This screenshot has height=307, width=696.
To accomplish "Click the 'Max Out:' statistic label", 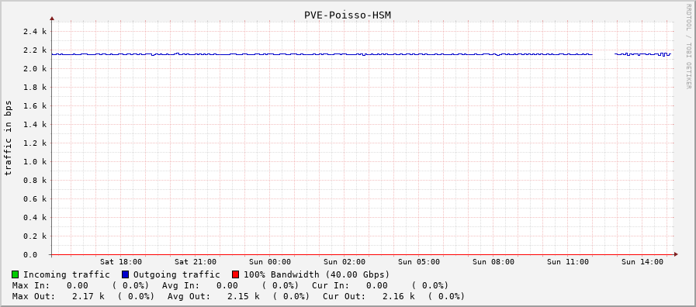I will (33, 296).
